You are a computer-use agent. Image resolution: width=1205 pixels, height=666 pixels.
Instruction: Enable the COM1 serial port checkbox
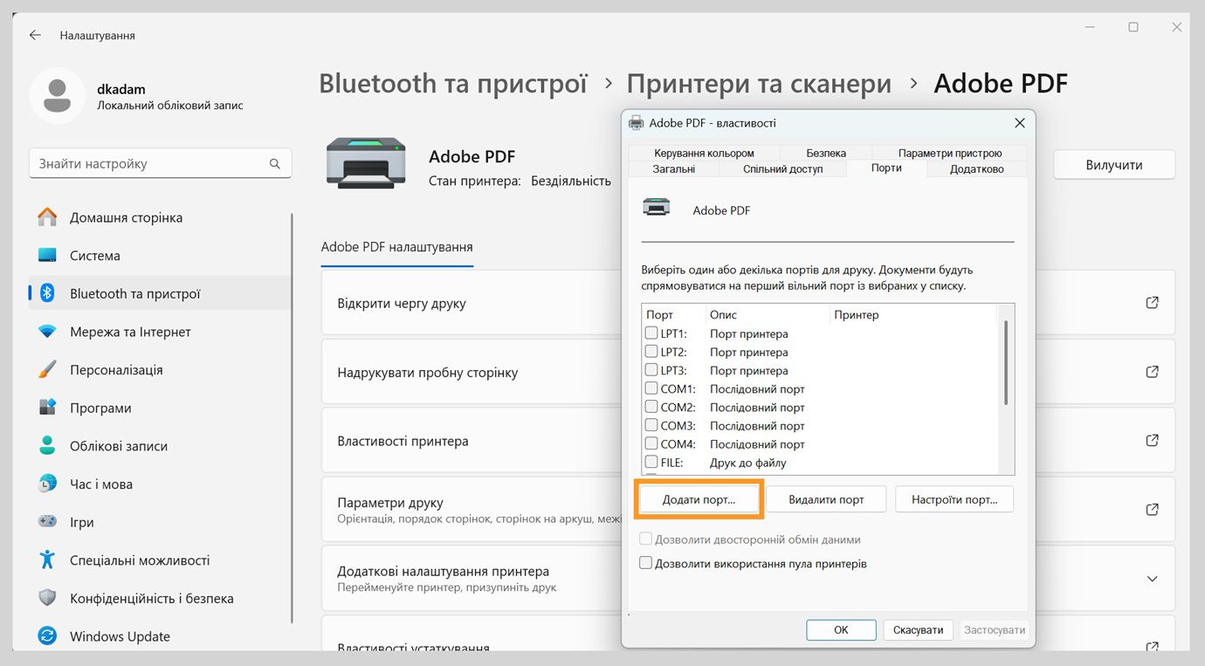(650, 388)
